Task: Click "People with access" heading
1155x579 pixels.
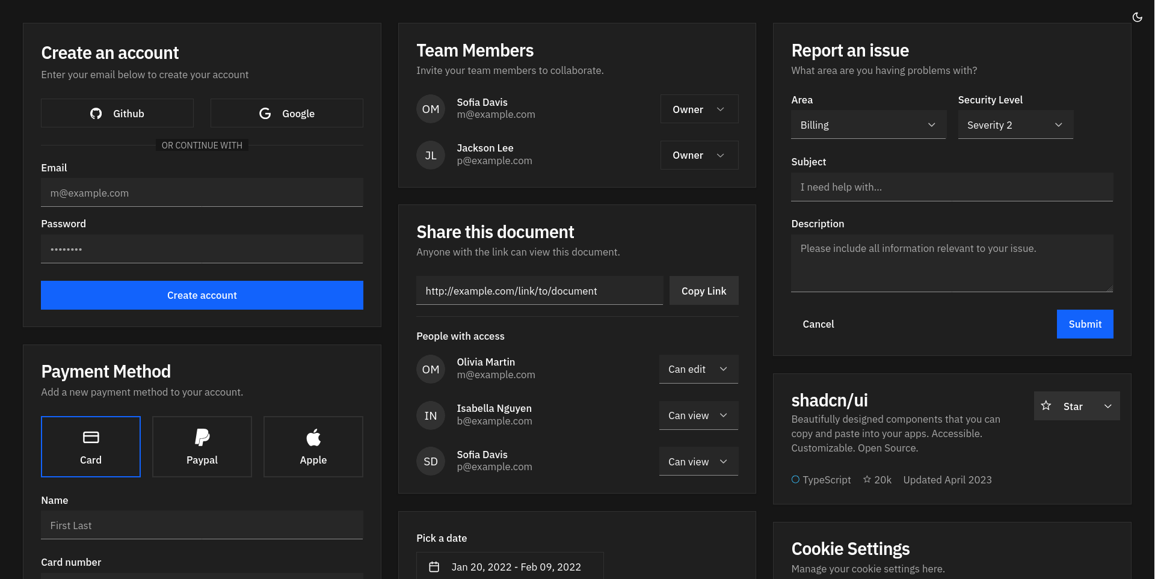Action: tap(461, 336)
